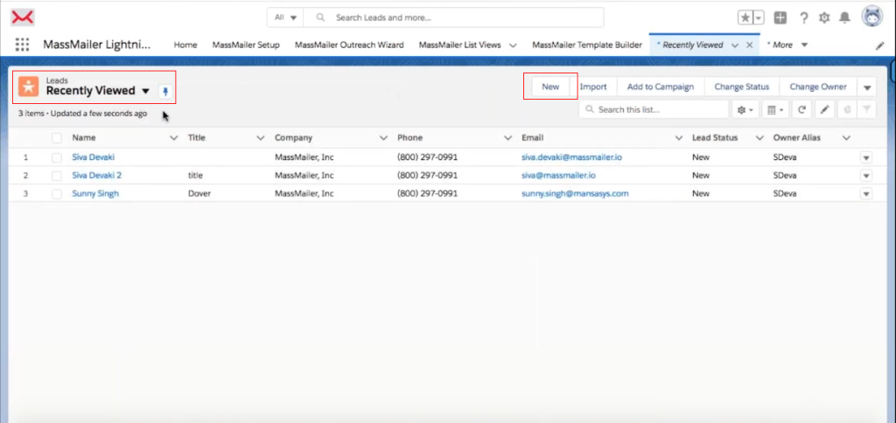Open Phone column actions chevron
896x423 pixels.
point(507,138)
